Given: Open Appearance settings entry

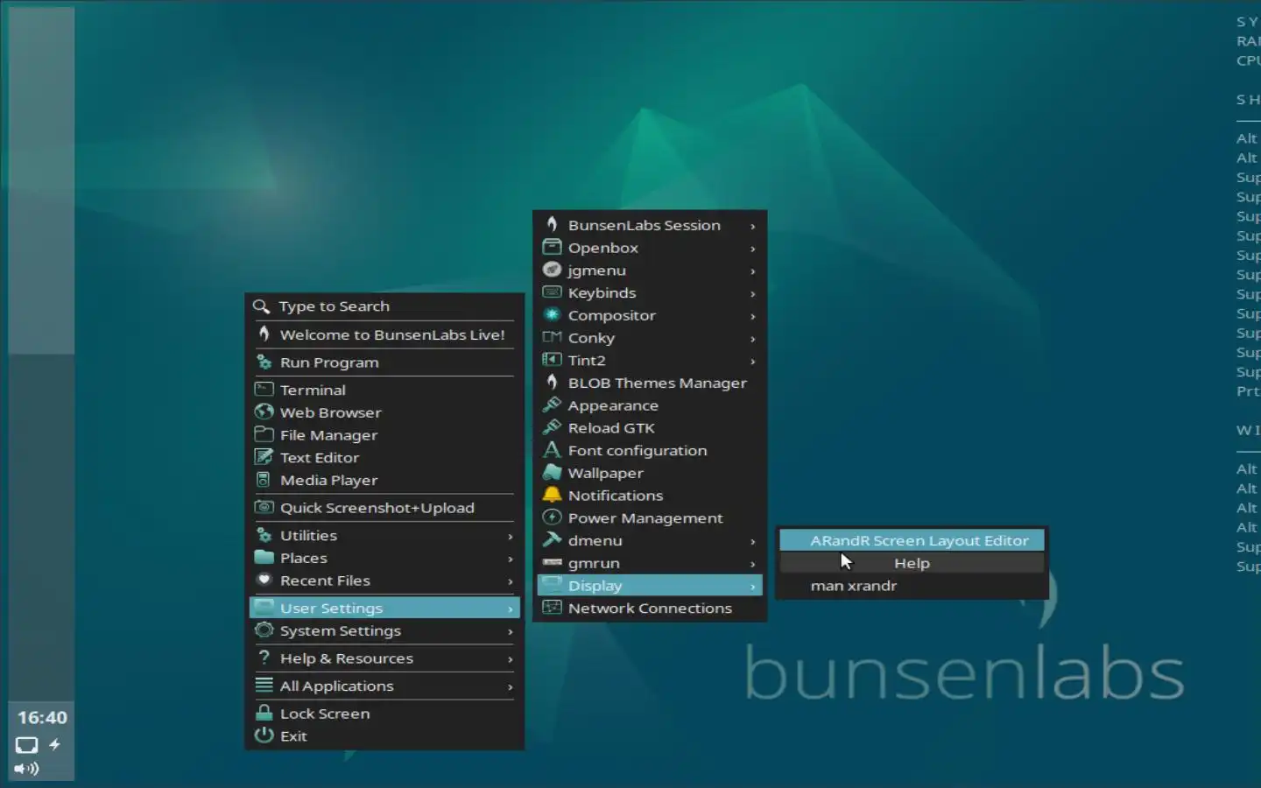Looking at the screenshot, I should point(650,405).
